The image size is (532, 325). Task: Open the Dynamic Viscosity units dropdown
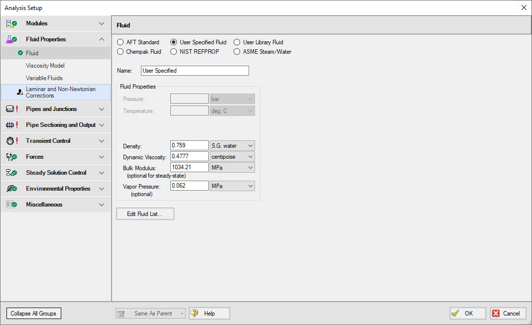pyautogui.click(x=232, y=156)
